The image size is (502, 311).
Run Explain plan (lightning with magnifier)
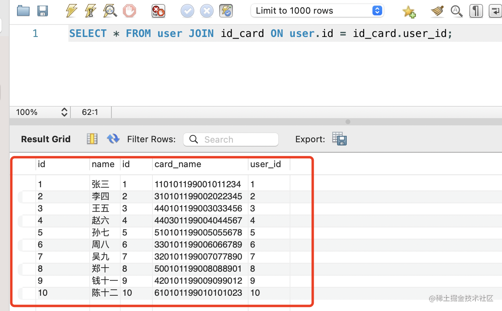110,11
